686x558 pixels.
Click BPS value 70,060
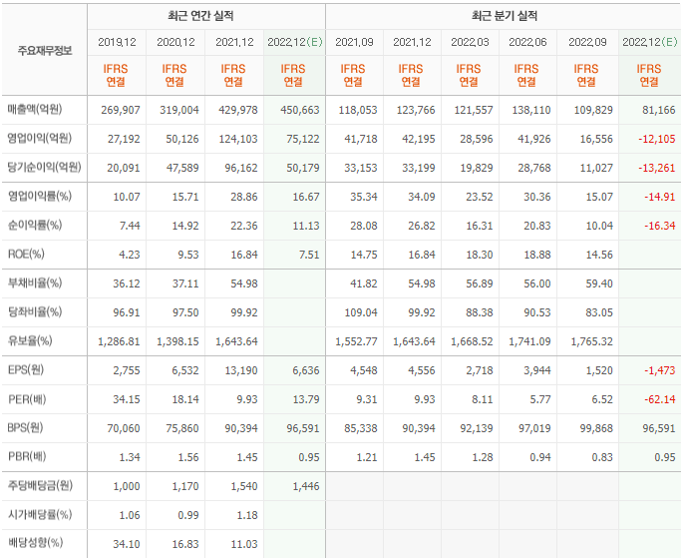pos(124,428)
